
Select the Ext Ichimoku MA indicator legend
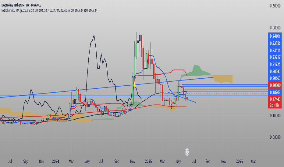coord(49,11)
